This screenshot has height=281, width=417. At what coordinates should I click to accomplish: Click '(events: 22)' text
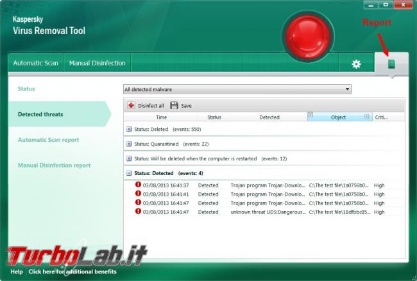[x=196, y=144]
